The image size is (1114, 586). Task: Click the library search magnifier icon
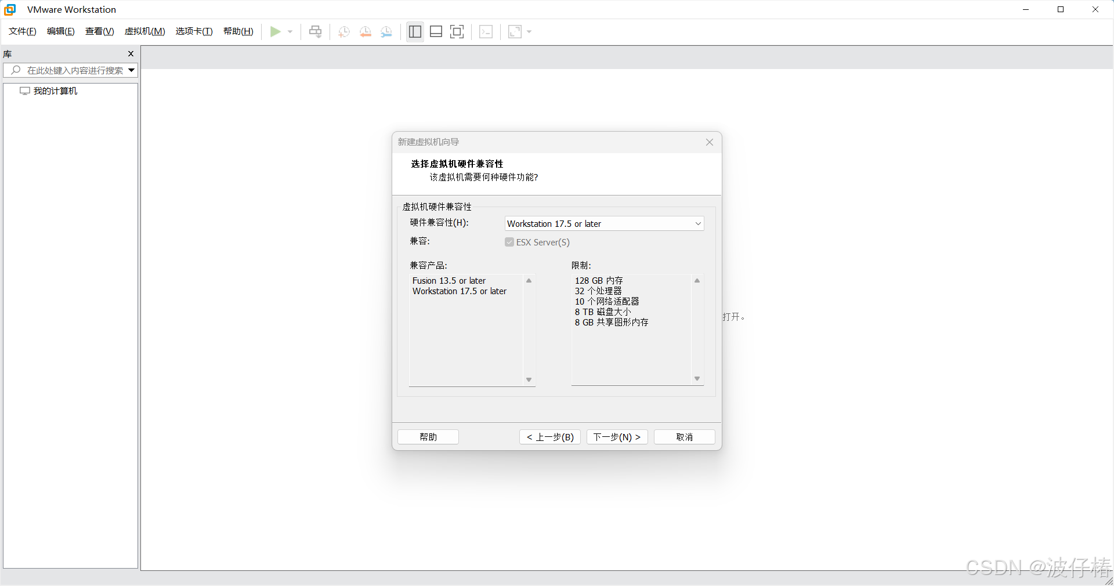[16, 70]
